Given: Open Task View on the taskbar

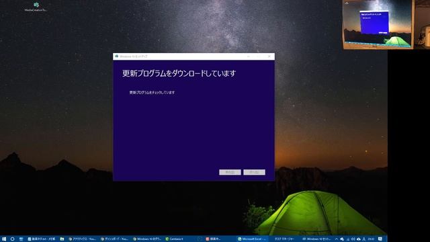Looking at the screenshot, I should click(21, 239).
